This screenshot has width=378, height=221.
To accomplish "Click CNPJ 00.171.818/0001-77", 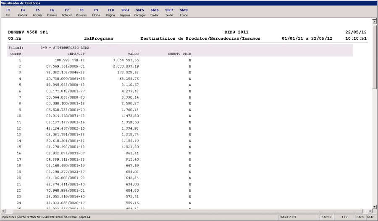I will (x=66, y=91).
